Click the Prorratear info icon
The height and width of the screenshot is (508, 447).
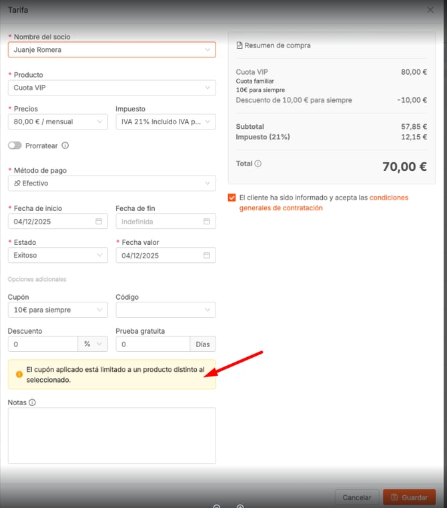coord(65,146)
